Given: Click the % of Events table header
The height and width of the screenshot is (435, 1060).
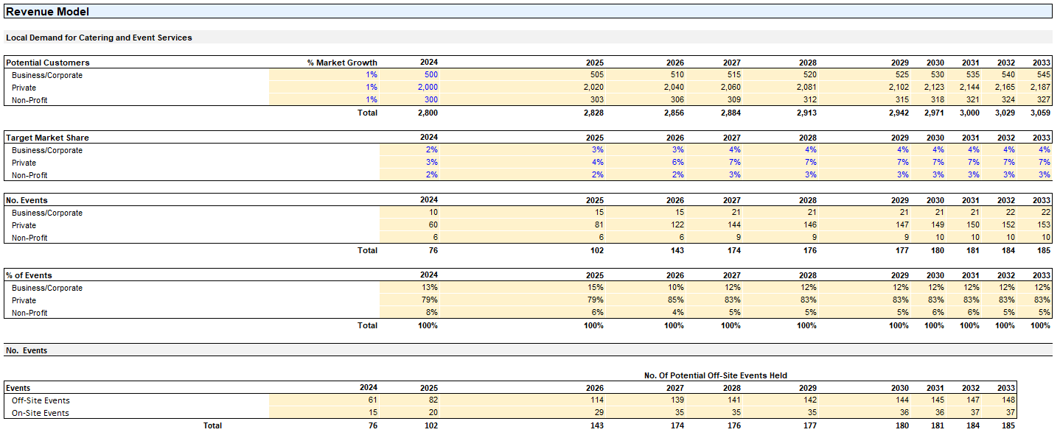Looking at the screenshot, I should point(29,275).
